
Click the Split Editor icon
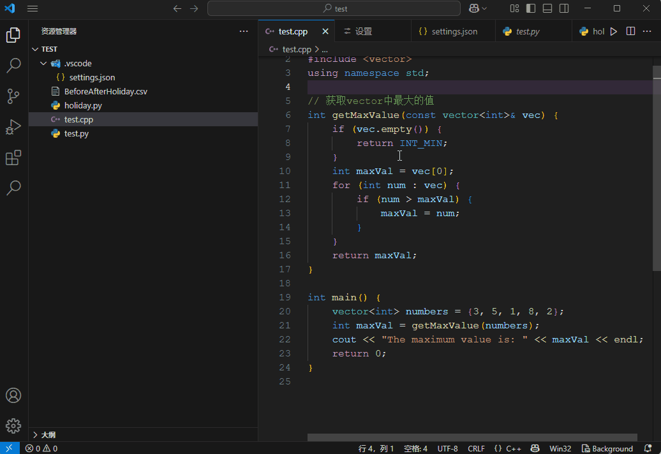(630, 31)
